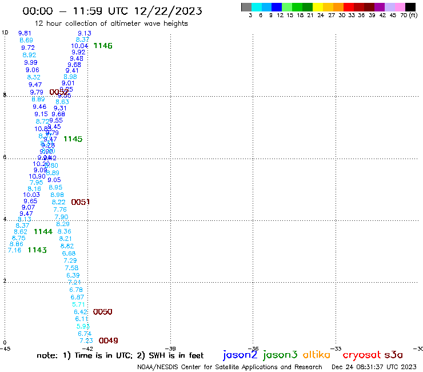Click the wave height value 6.68
This screenshot has width=423, height=372.
click(x=69, y=254)
